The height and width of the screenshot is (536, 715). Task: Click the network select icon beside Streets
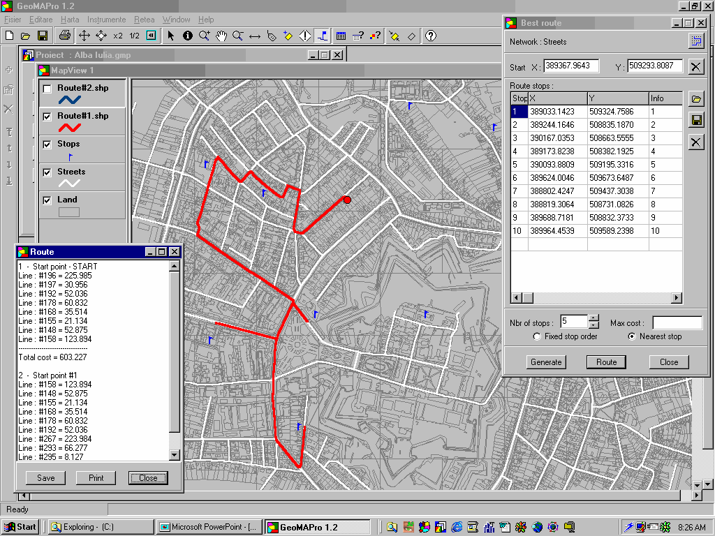point(695,42)
